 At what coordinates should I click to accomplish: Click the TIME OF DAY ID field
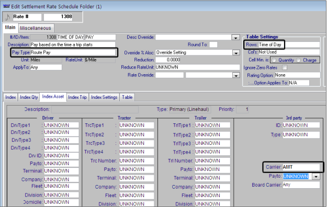[70, 37]
